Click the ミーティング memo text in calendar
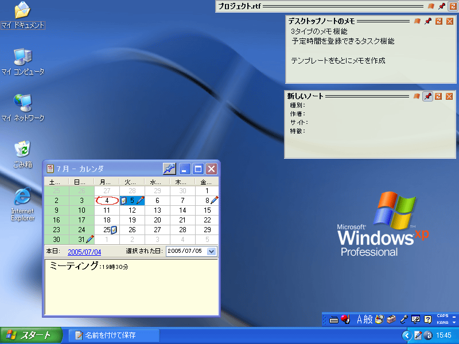This screenshot has width=459, height=344. (x=89, y=265)
